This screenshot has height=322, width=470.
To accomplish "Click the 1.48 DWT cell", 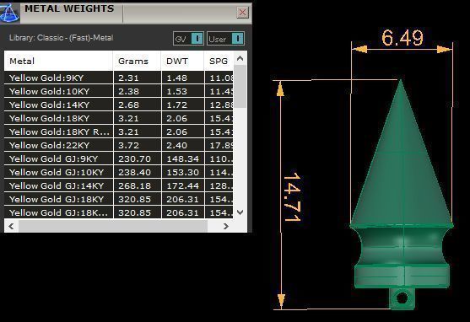I will [183, 78].
